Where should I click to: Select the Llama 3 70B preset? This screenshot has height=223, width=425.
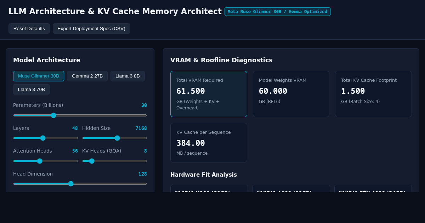(x=32, y=90)
